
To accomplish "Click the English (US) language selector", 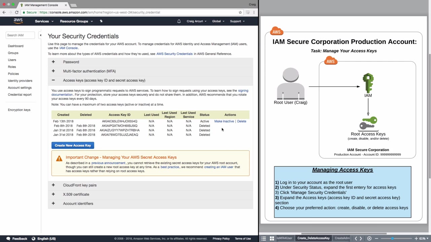I will coord(46,239).
